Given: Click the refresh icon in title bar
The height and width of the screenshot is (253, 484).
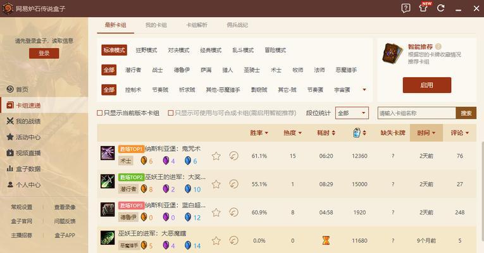Looking at the screenshot, I should (441, 8).
